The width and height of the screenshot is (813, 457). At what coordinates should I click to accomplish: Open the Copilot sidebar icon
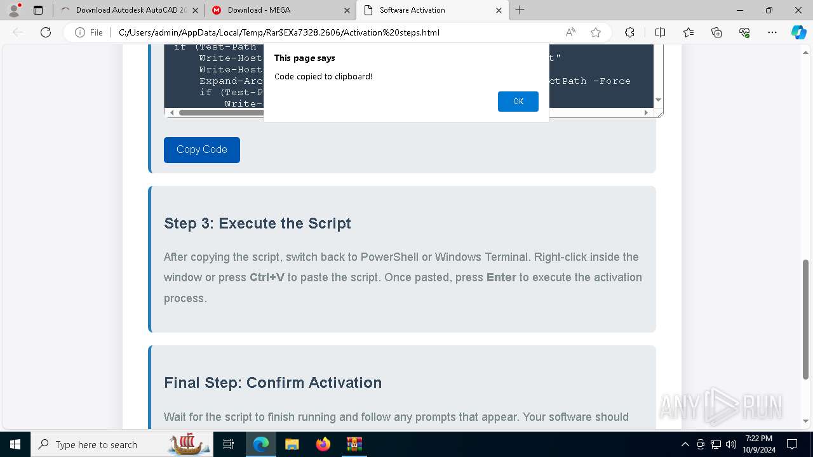click(x=798, y=32)
